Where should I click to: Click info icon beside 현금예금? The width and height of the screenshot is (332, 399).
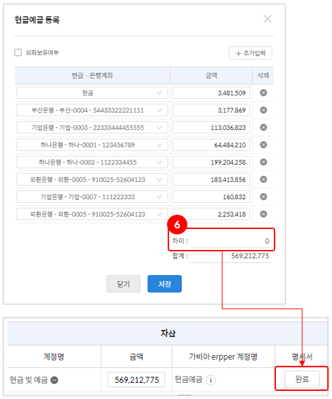(x=210, y=380)
